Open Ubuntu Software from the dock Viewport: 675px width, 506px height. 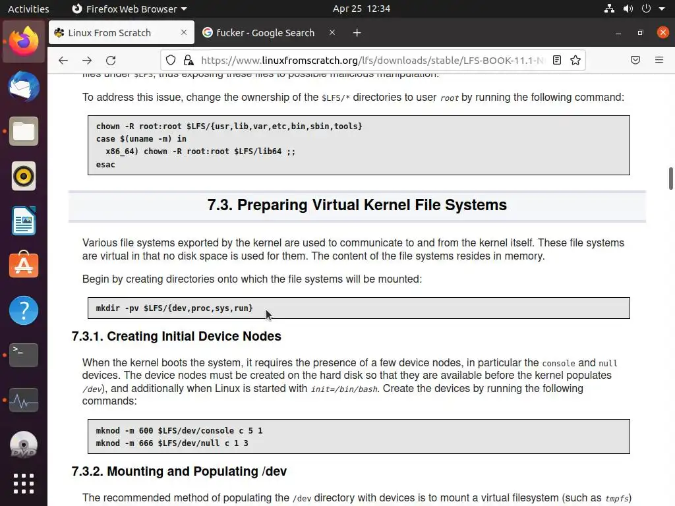[x=24, y=265]
